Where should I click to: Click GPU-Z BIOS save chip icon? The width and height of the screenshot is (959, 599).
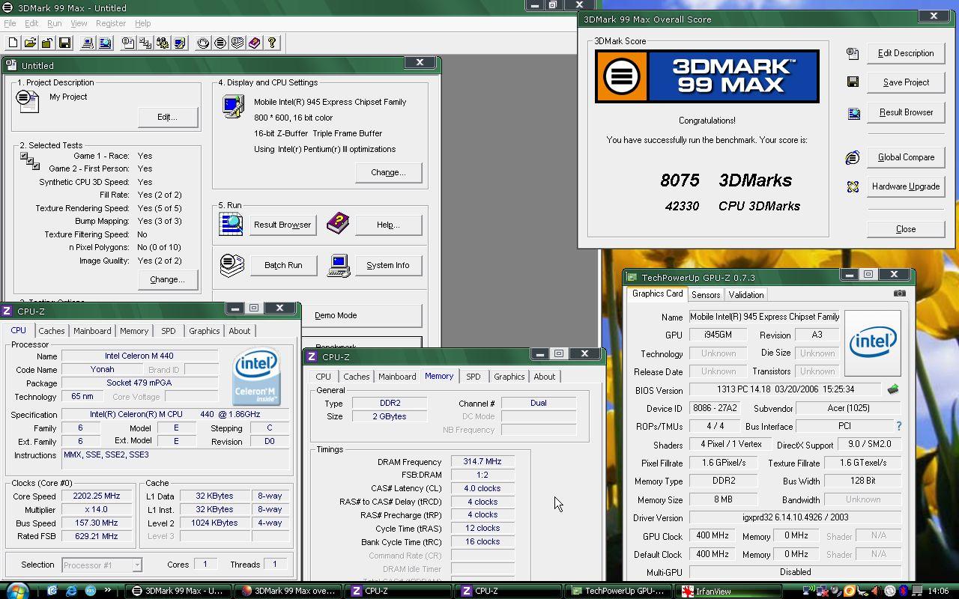893,389
